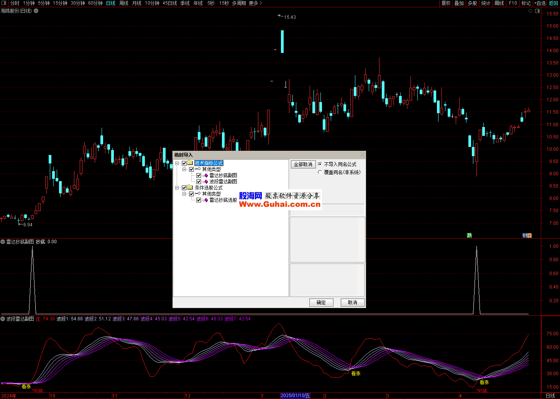Select the 日线 period tab
Image resolution: width=560 pixels, height=399 pixels.
pos(111,3)
